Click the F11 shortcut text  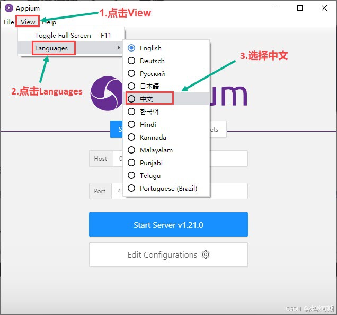coord(106,36)
